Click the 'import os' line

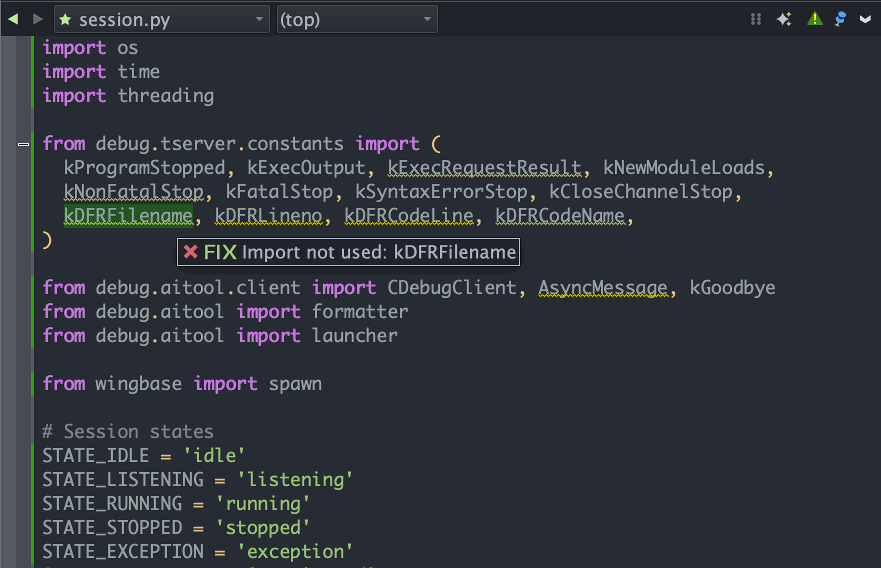click(x=90, y=47)
